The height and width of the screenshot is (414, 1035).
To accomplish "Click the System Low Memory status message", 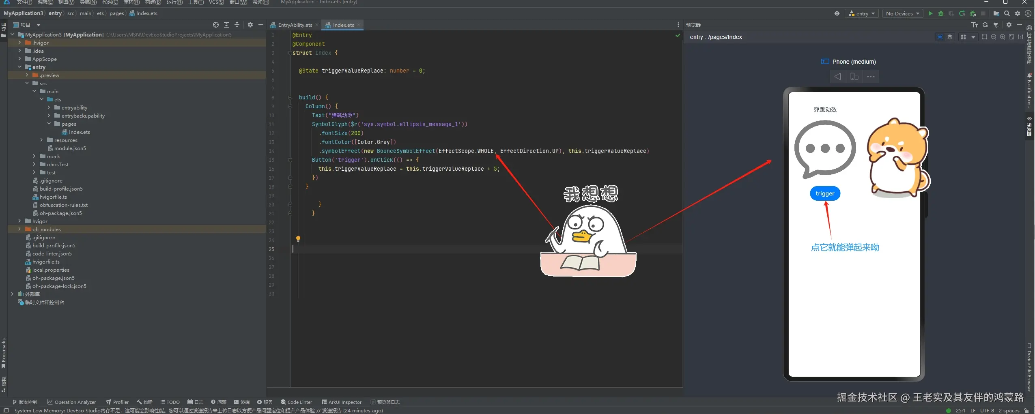I will [199, 411].
